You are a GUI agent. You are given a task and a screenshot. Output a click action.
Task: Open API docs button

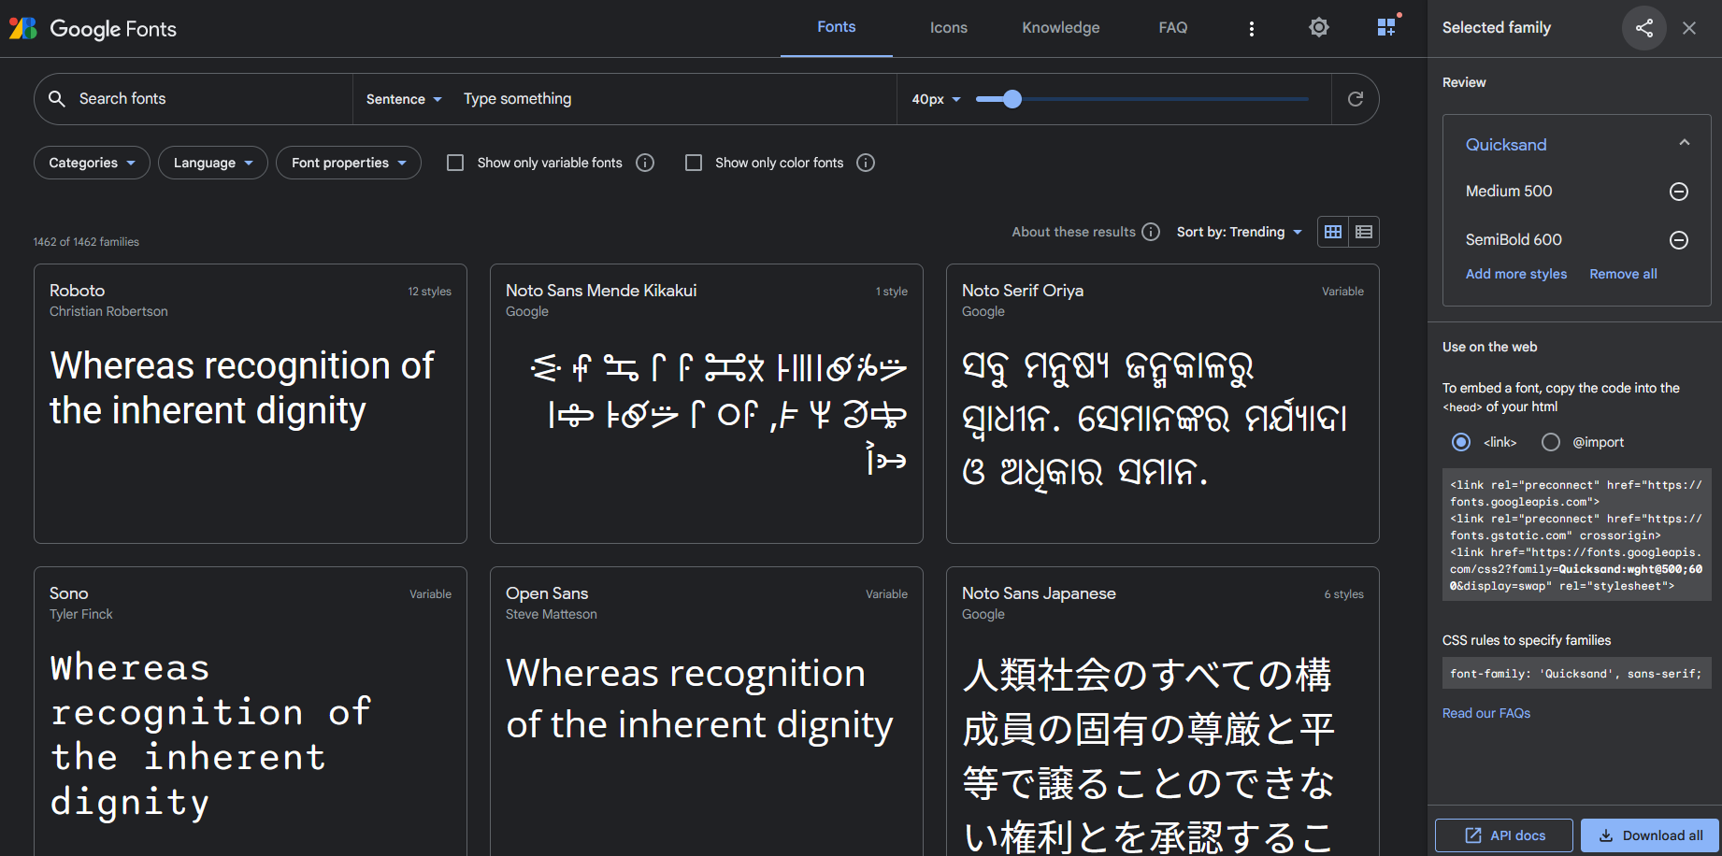click(x=1504, y=835)
